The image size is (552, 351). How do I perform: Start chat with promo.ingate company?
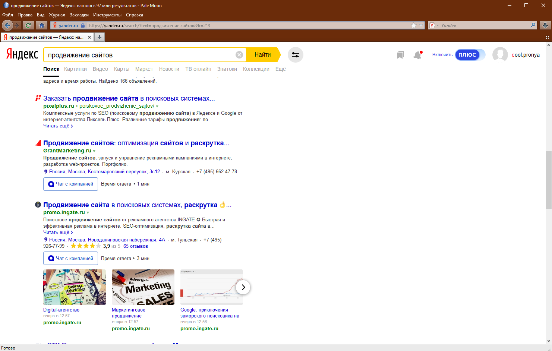click(x=70, y=259)
